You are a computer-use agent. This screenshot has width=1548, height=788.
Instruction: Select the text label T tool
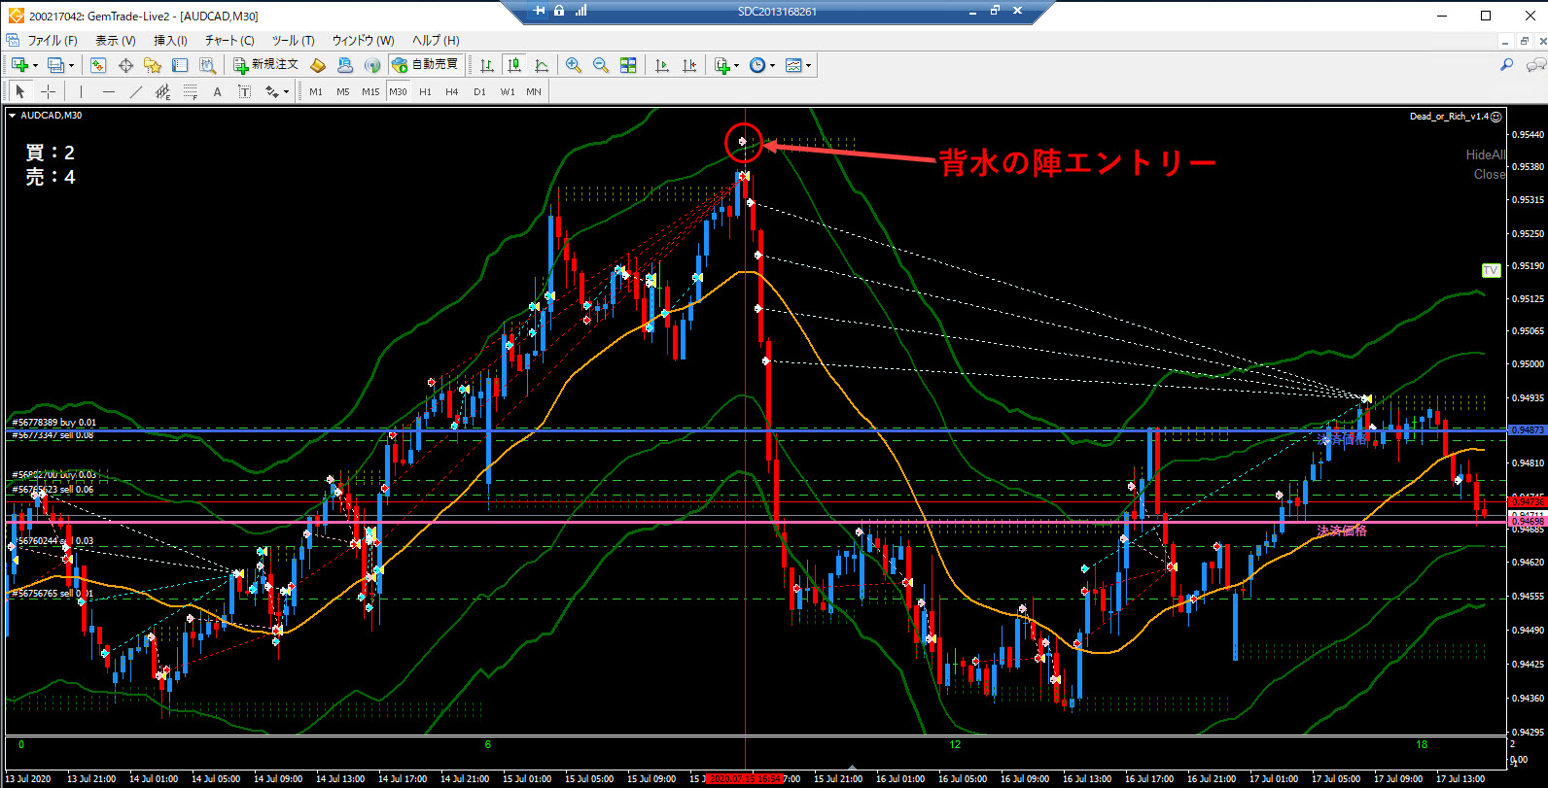244,91
